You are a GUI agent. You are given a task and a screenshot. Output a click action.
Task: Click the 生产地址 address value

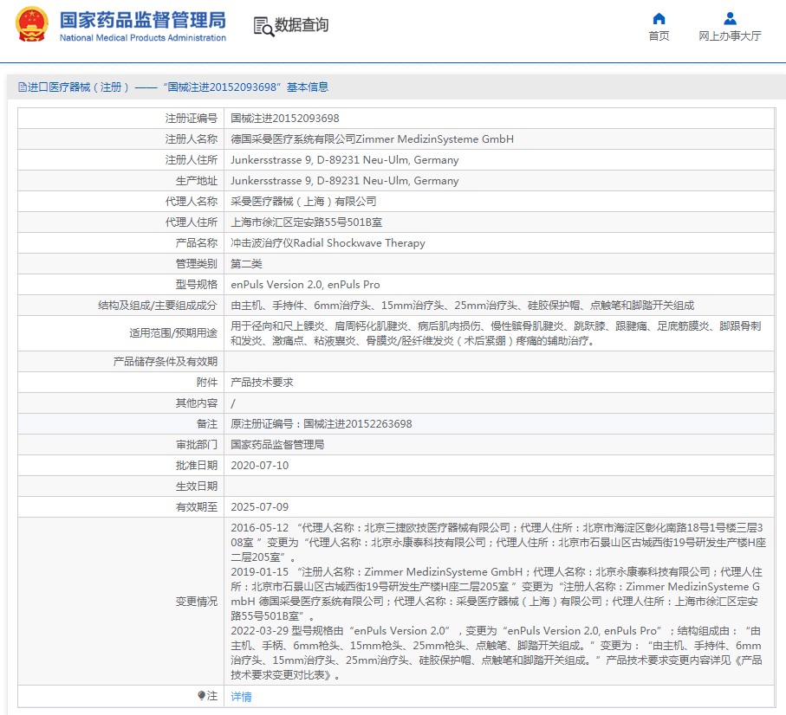click(x=344, y=181)
